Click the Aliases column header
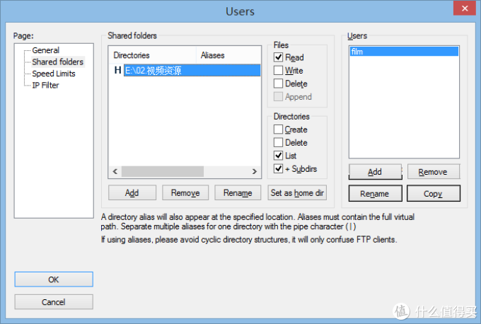This screenshot has width=481, height=324. click(x=228, y=54)
